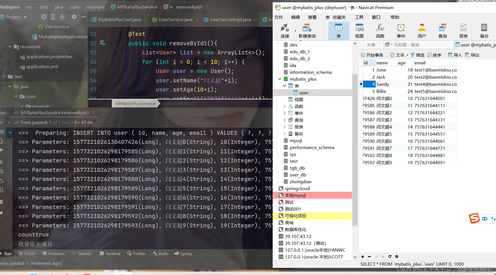Collapse the resources folder in Project tree

tap(10, 46)
